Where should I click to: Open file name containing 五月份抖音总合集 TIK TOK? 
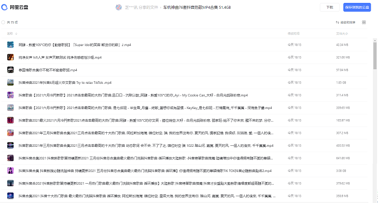(145, 171)
